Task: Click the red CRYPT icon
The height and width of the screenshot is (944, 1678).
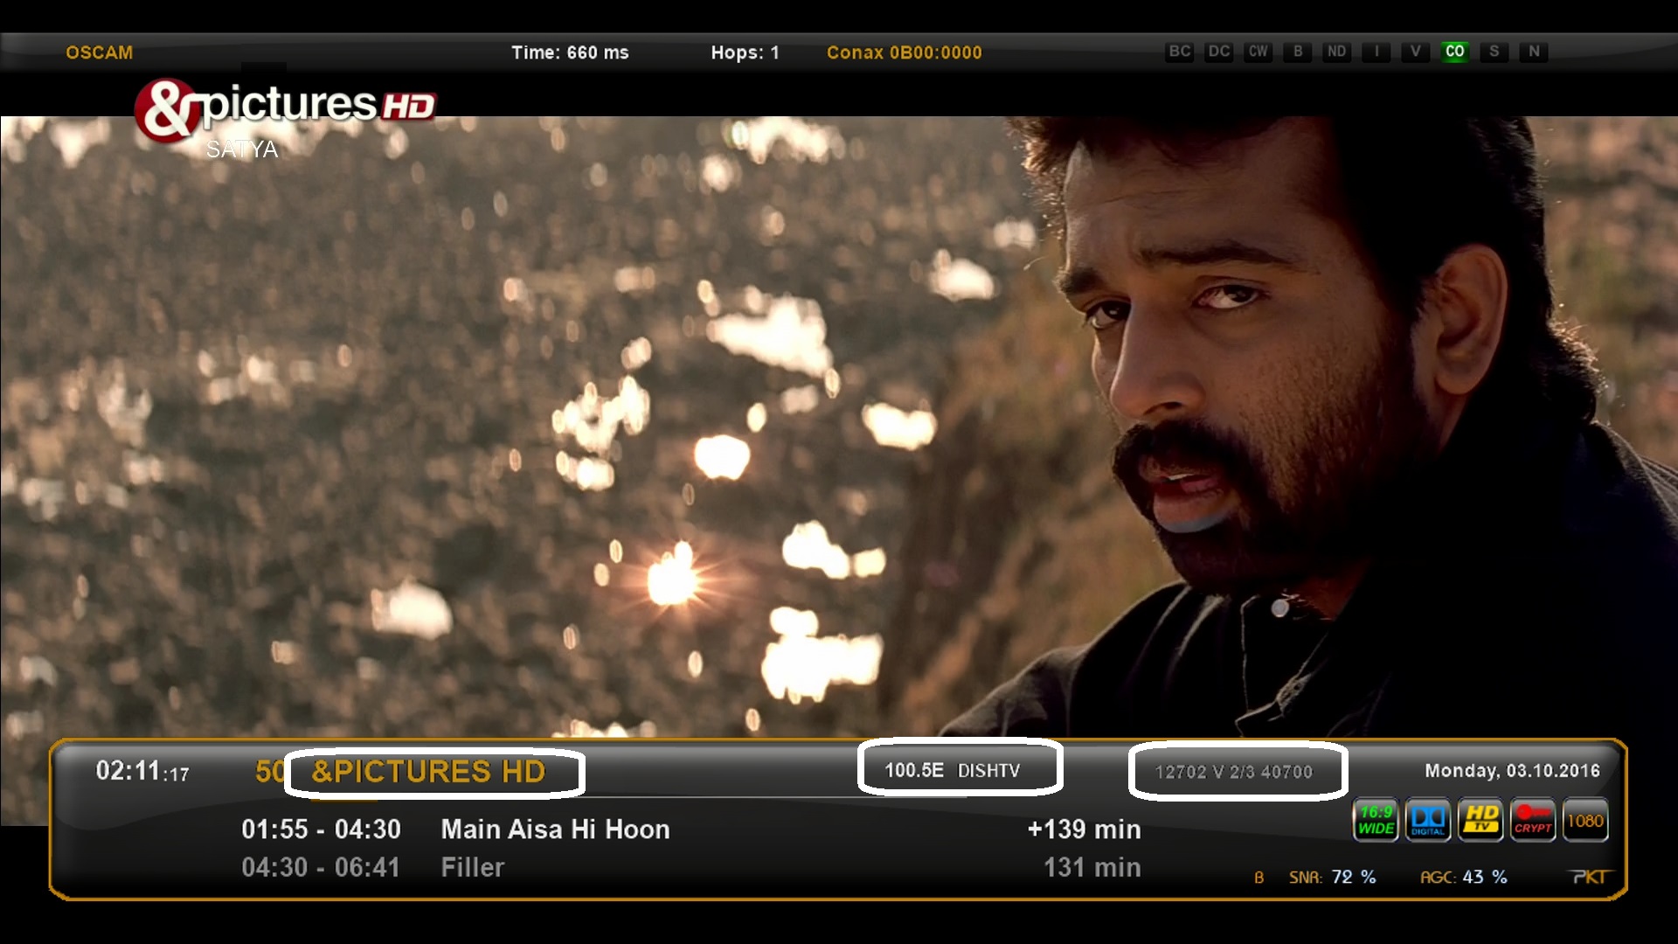Action: click(1533, 821)
